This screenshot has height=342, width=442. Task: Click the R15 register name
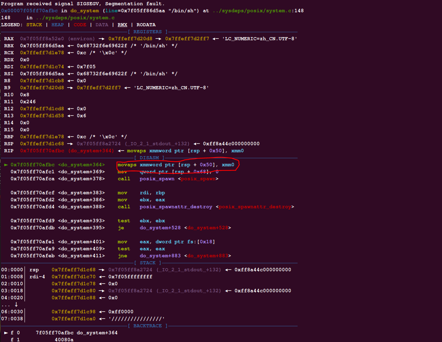[9, 130]
